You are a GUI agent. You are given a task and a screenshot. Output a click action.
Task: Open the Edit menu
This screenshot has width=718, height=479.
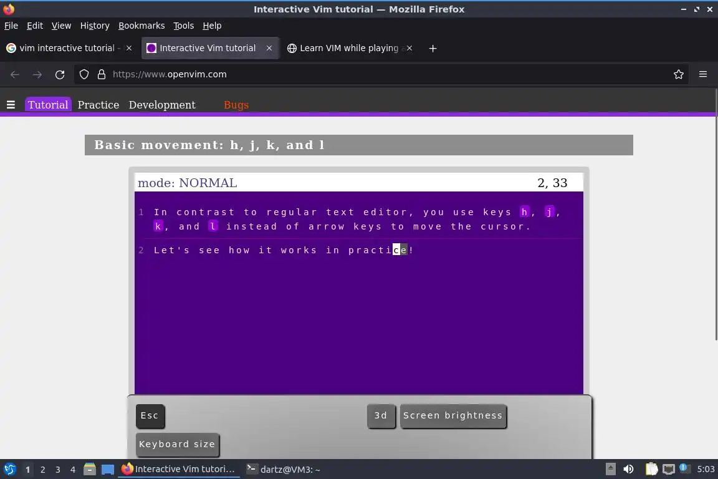pos(35,26)
